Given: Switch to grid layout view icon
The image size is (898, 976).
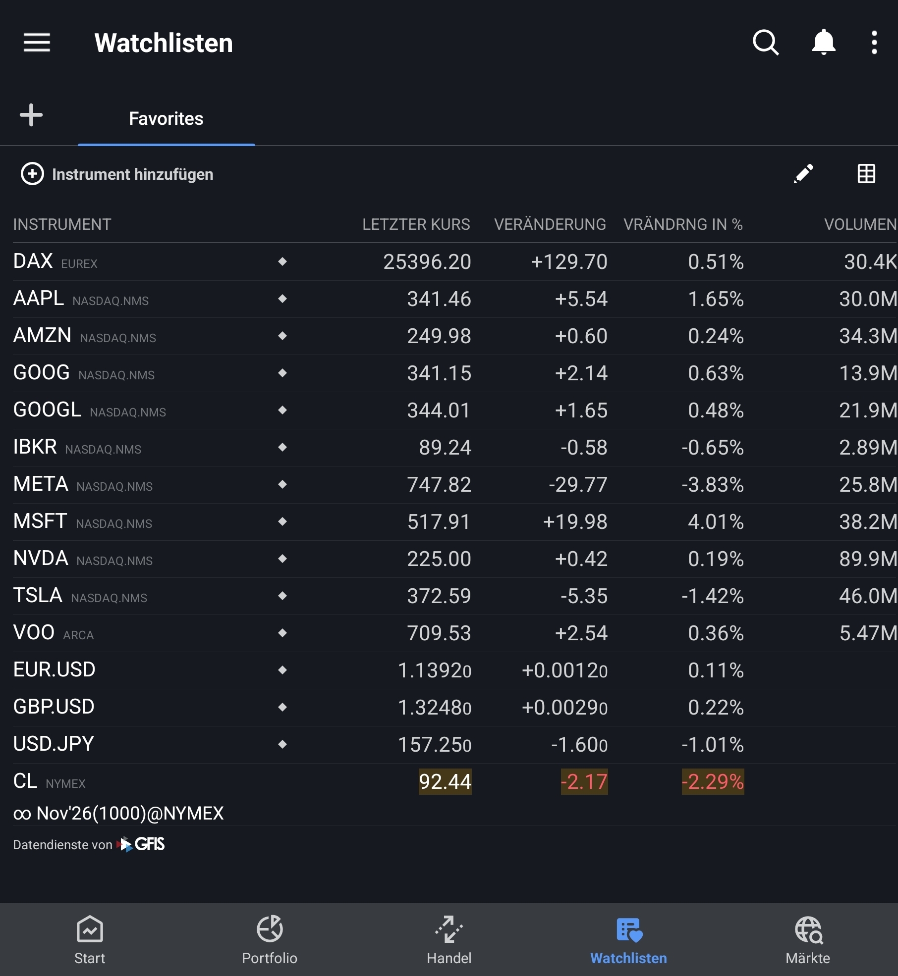Looking at the screenshot, I should (x=866, y=174).
